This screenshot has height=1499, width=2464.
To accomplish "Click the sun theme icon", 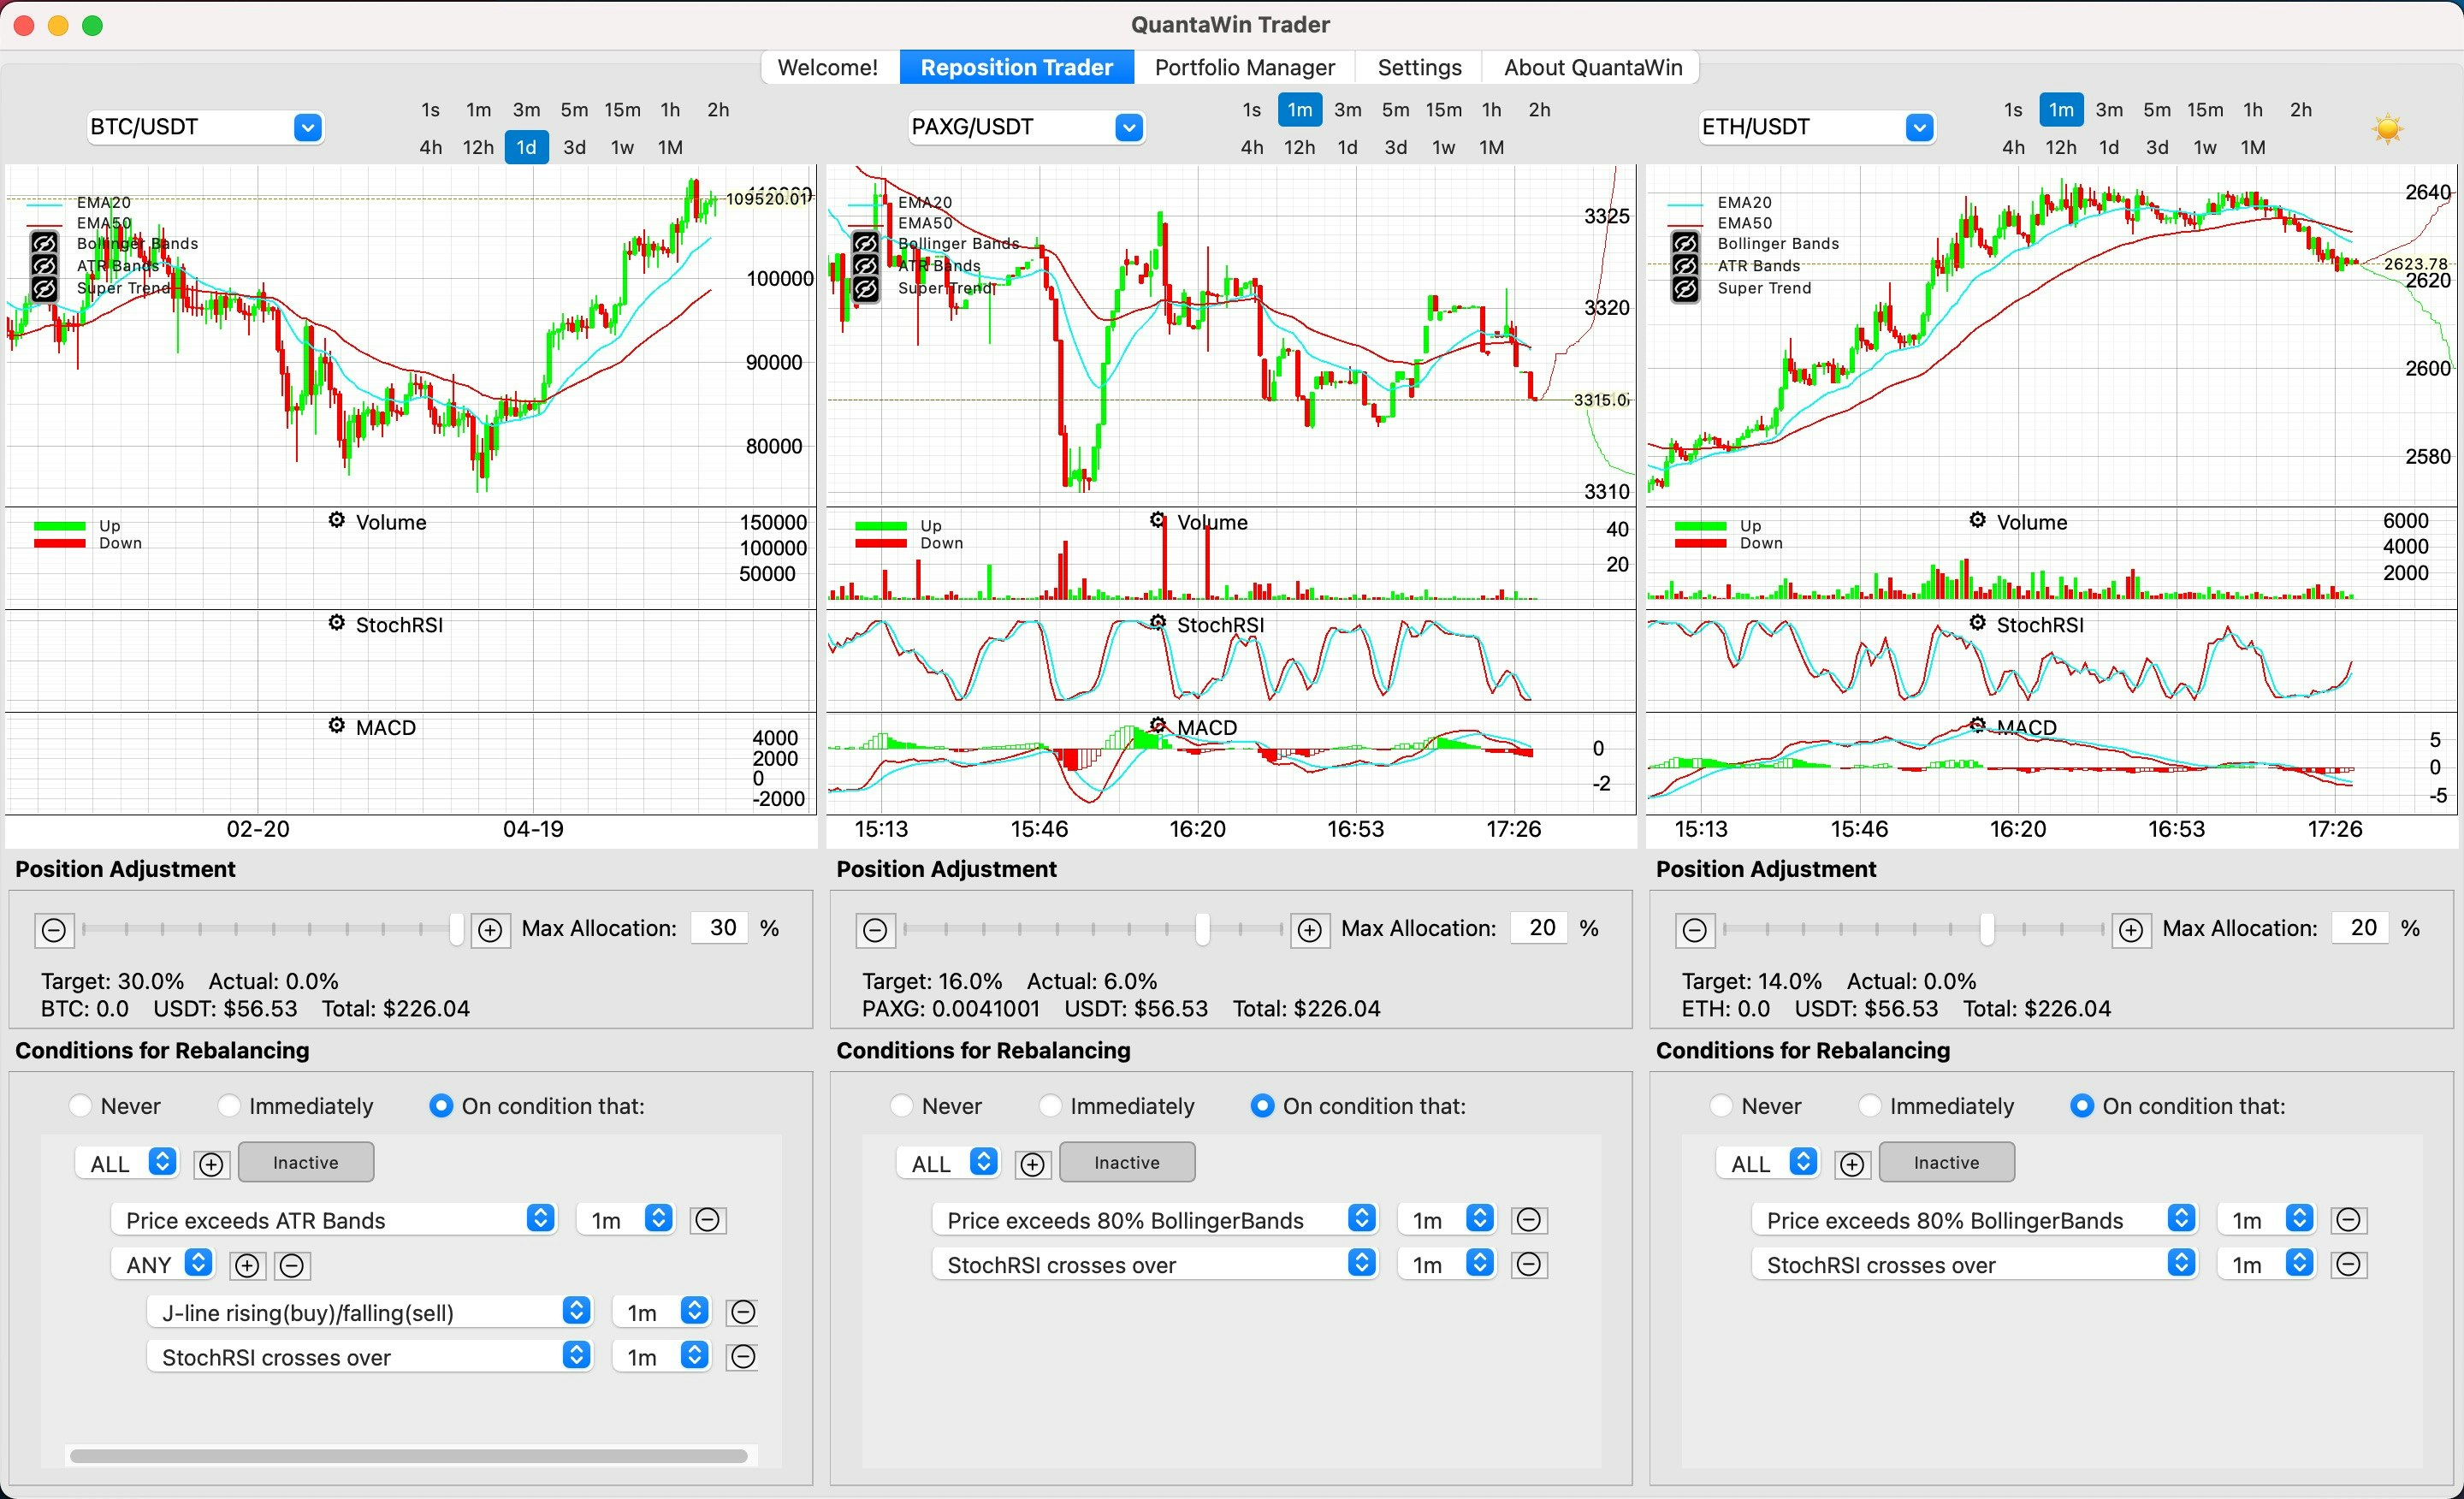I will click(x=2387, y=129).
